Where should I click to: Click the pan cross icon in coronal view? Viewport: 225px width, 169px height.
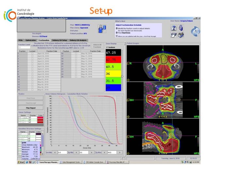[128, 117]
